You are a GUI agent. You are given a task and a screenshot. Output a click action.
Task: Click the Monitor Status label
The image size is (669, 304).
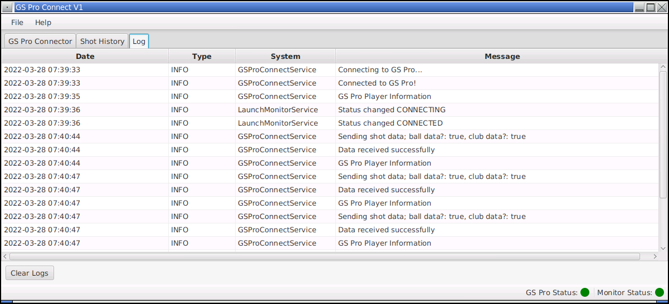625,292
